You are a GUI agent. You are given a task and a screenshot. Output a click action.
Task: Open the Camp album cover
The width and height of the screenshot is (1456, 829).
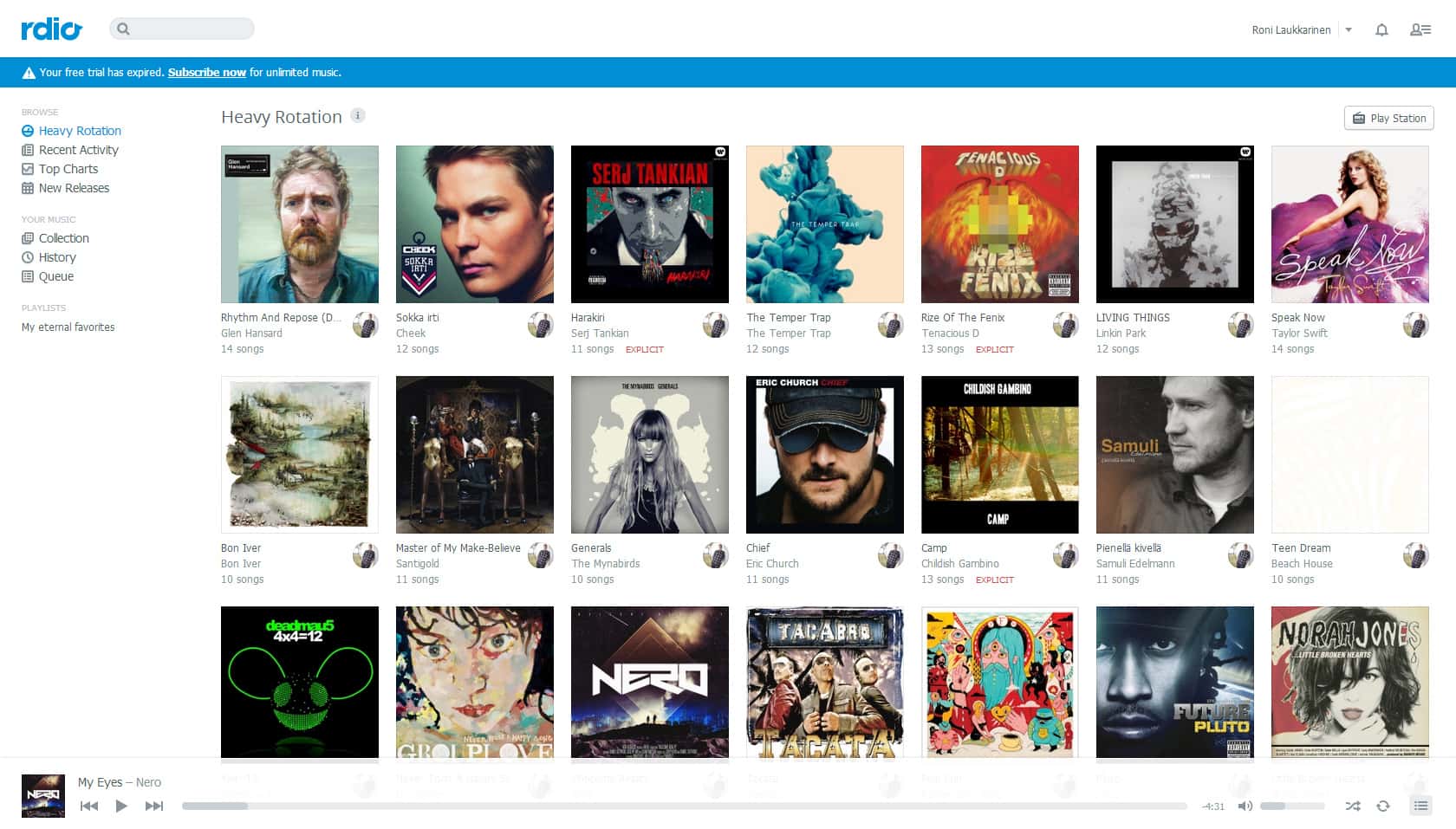[x=1000, y=455]
